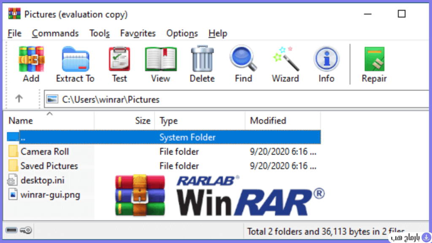Open the Help menu

coord(218,33)
